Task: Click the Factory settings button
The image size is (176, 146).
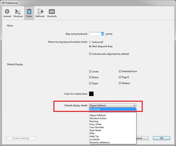Action: tap(21, 138)
